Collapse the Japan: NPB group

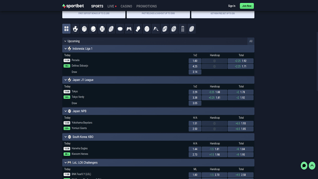coord(65,111)
